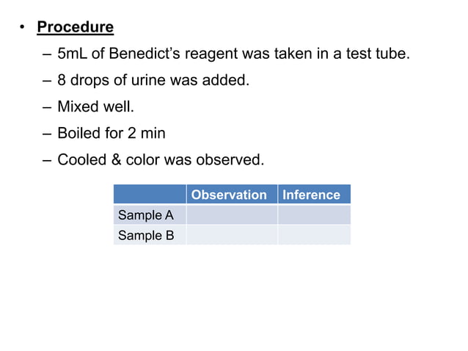Click Sample A's Inference cell
Image resolution: width=468 pixels, height=351 pixels.
click(314, 214)
